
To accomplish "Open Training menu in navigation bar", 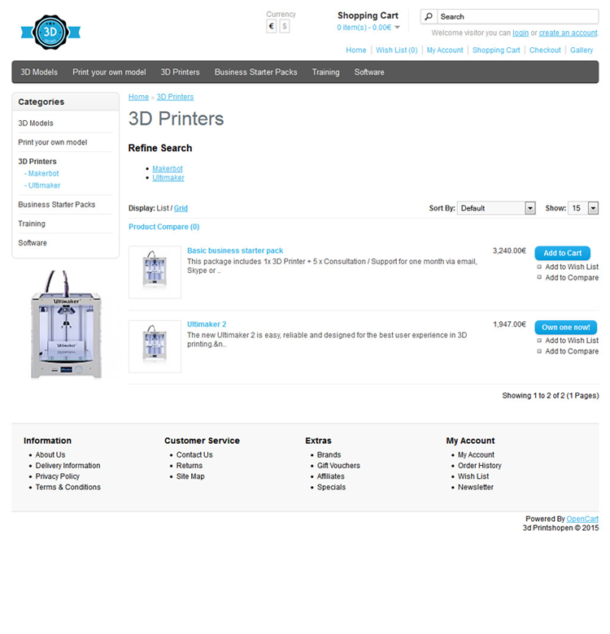I will pyautogui.click(x=325, y=72).
